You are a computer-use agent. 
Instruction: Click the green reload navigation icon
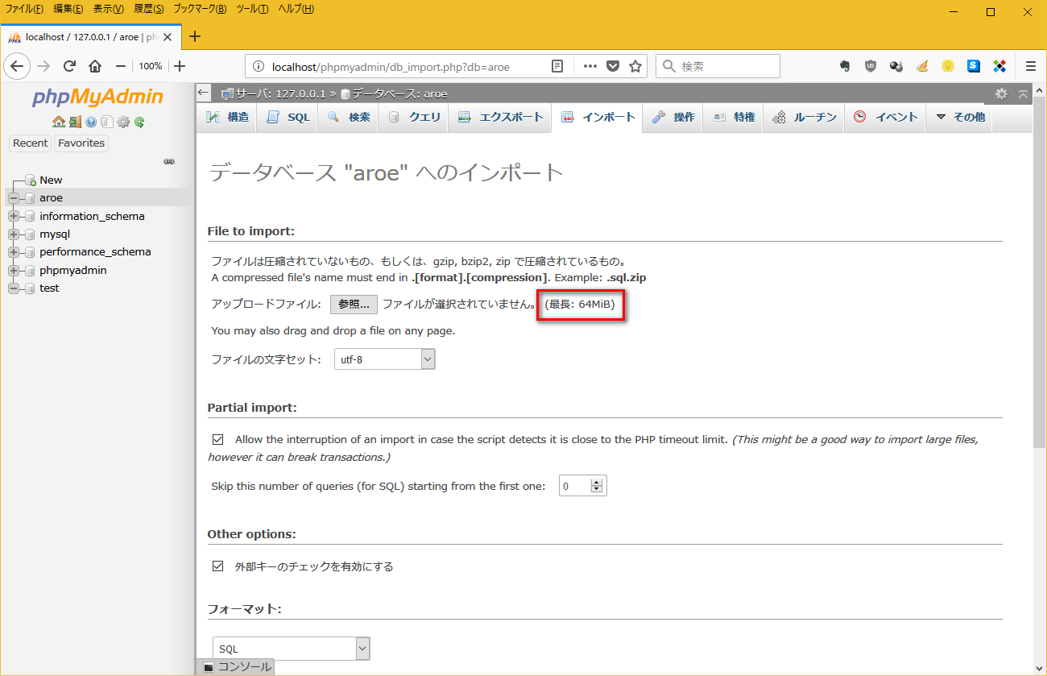[139, 122]
